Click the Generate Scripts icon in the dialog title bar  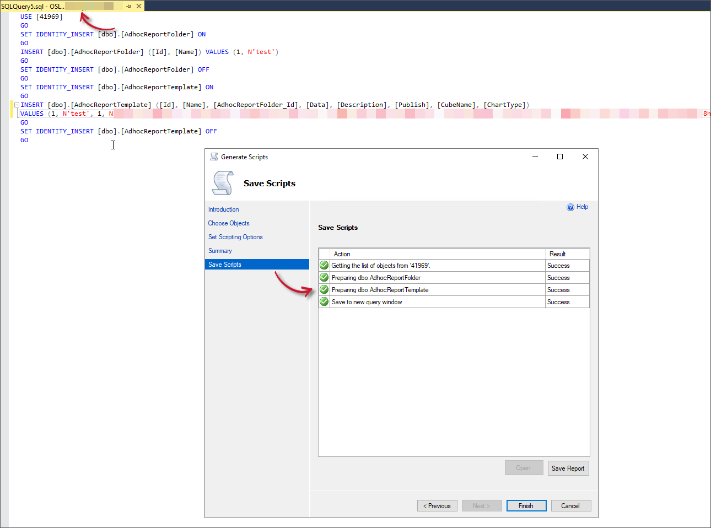click(213, 157)
